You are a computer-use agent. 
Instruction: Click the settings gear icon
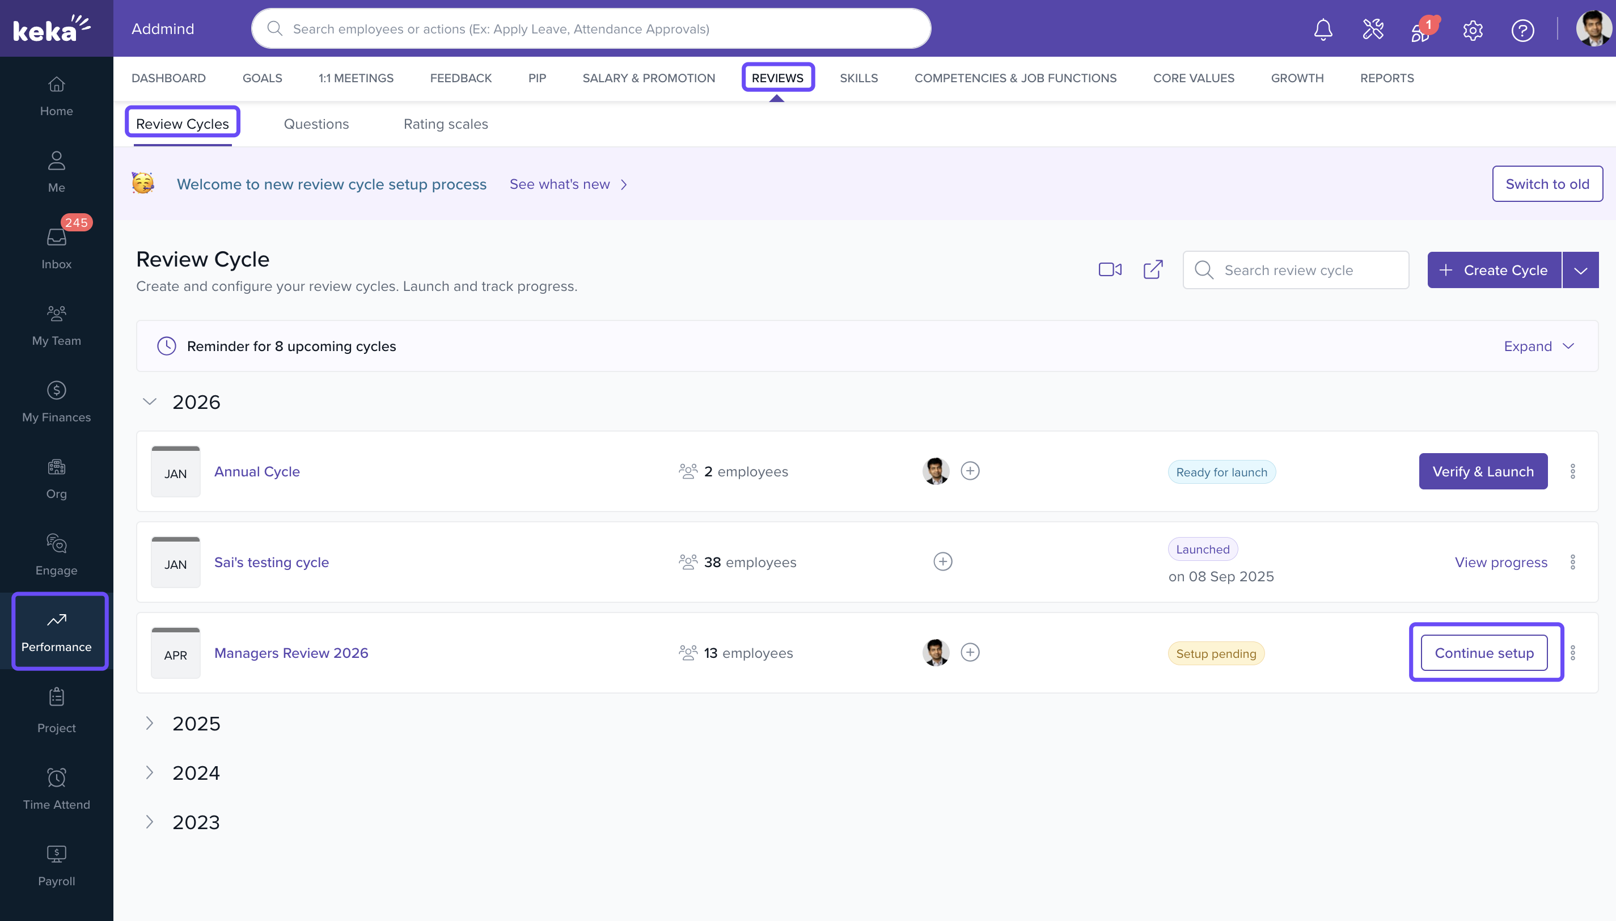(1473, 29)
